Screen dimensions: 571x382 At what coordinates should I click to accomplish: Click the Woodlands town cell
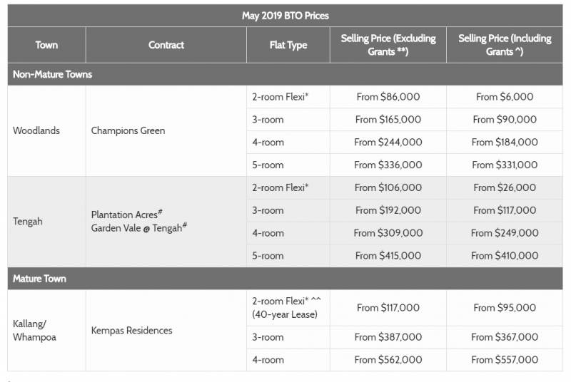coord(36,130)
